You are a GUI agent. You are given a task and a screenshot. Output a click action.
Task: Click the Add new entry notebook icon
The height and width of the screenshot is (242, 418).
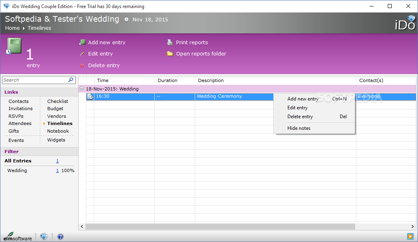click(x=82, y=42)
